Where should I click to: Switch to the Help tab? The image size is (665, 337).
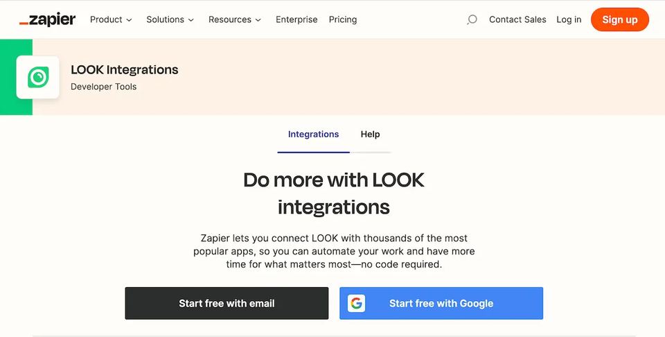370,134
